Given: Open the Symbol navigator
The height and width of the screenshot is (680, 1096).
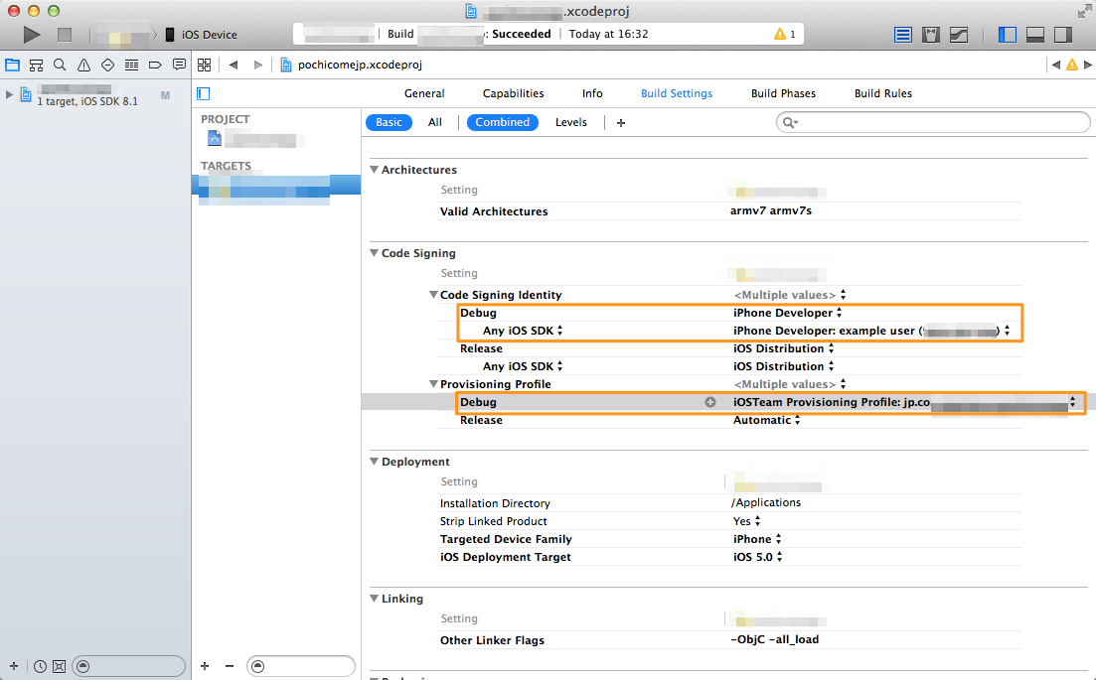Looking at the screenshot, I should coord(35,65).
